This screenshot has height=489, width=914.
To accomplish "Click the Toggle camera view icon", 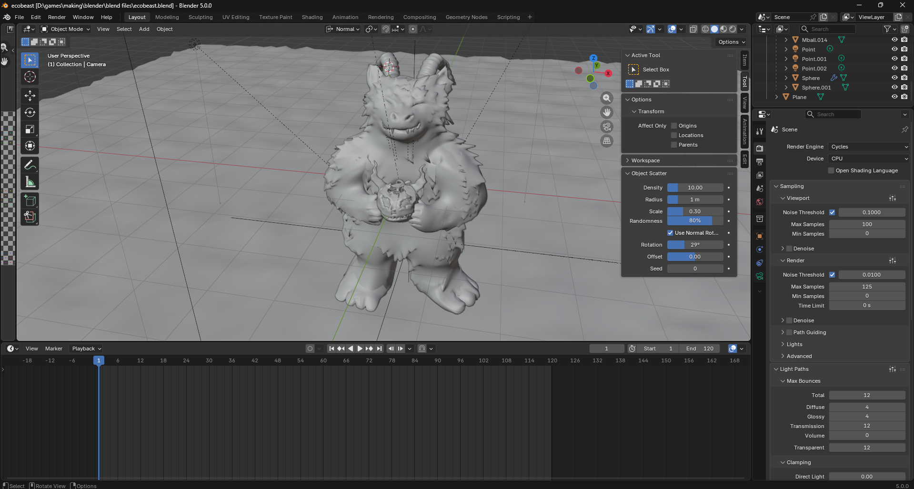I will pyautogui.click(x=606, y=127).
